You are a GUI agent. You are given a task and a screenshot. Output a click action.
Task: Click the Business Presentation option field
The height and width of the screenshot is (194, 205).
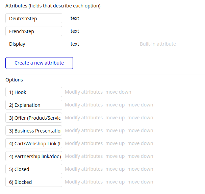click(34, 131)
